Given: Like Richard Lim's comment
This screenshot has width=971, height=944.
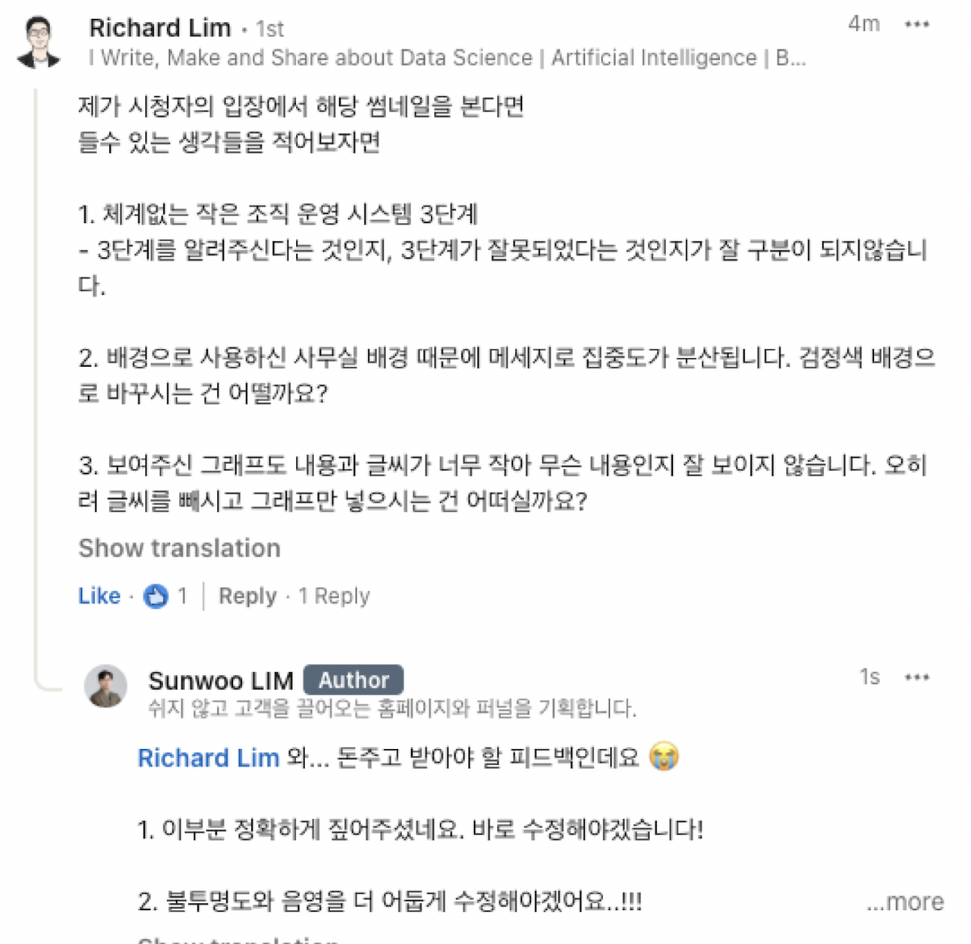Looking at the screenshot, I should pos(98,596).
